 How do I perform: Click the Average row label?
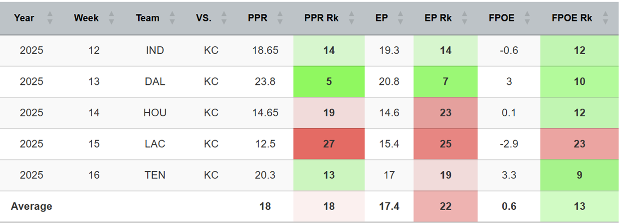click(31, 206)
